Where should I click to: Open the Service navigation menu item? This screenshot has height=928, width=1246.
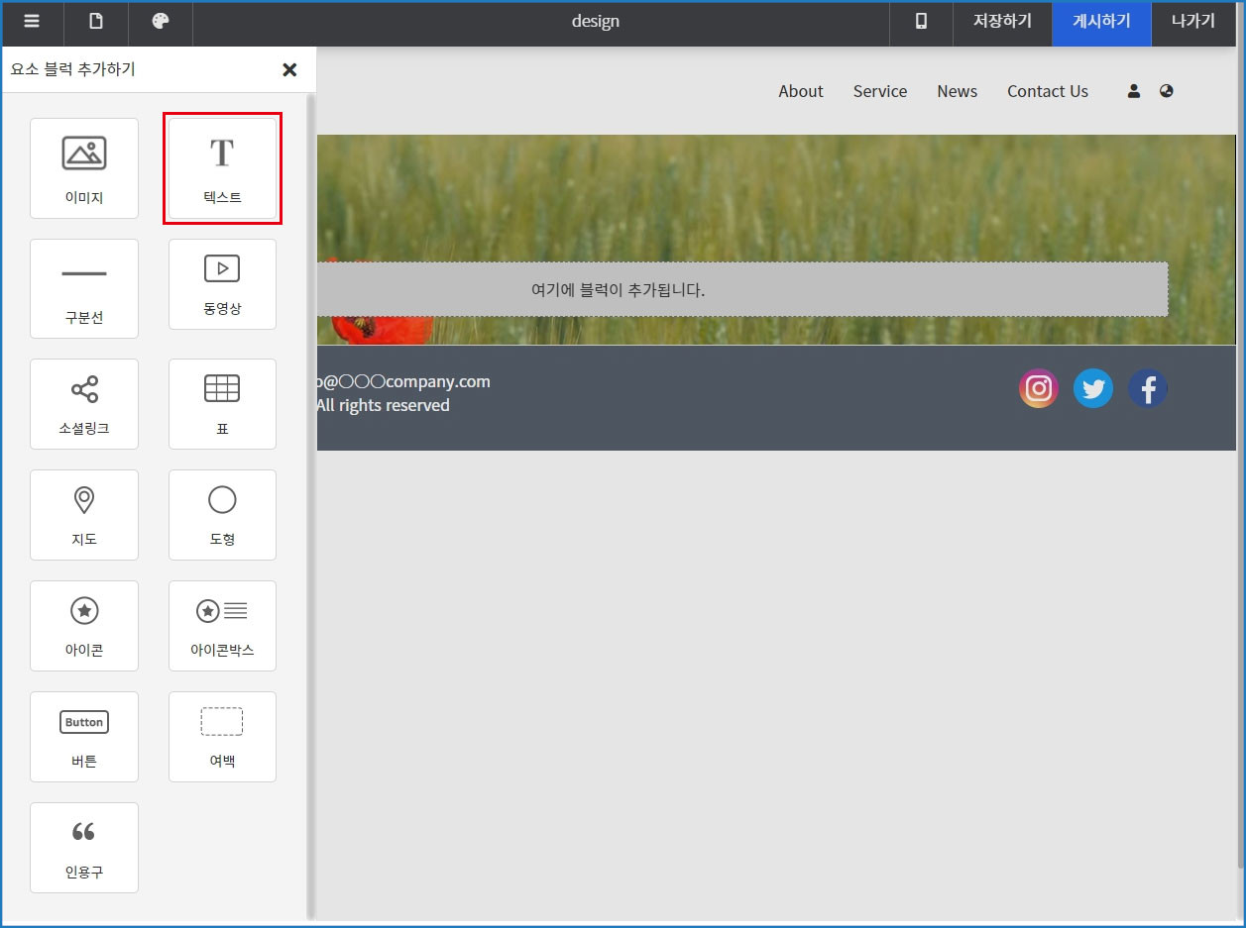(x=879, y=91)
